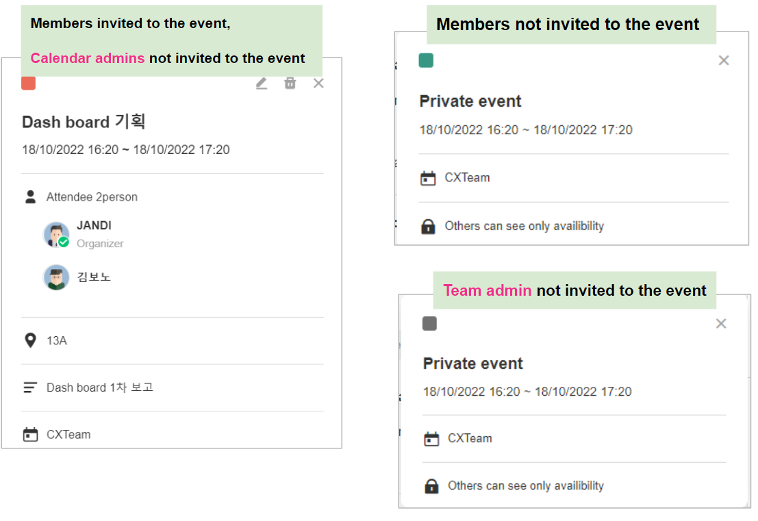Viewport: 758px width, 521px height.
Task: Click the description lines icon
Action: pos(30,387)
